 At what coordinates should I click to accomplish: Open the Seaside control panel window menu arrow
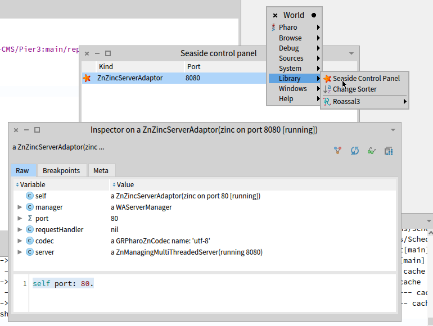(351, 53)
